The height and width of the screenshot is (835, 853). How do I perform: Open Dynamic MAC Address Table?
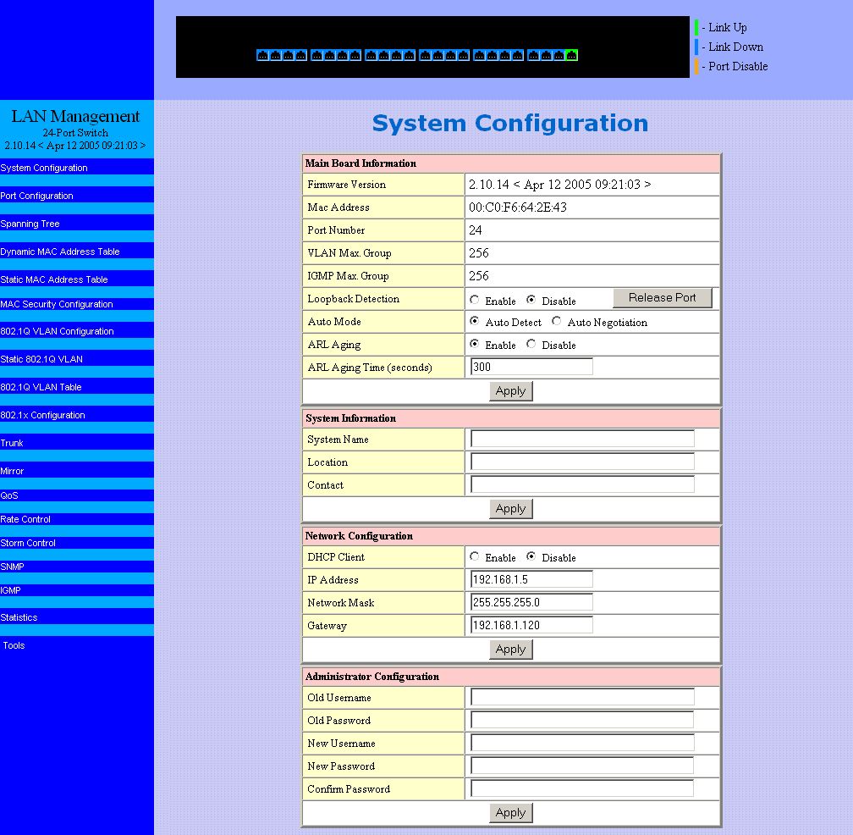pyautogui.click(x=60, y=252)
